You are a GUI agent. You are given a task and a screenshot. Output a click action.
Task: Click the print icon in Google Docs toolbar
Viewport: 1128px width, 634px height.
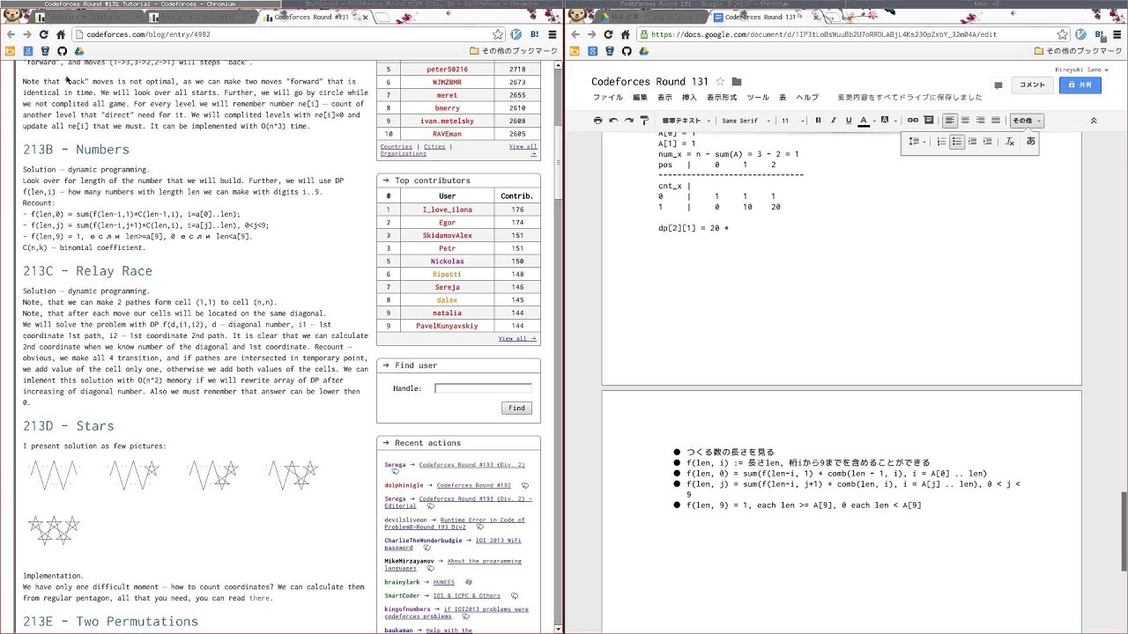click(597, 121)
